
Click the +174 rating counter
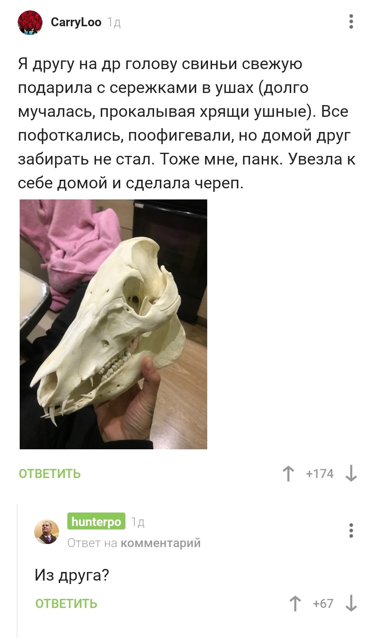[x=320, y=473]
